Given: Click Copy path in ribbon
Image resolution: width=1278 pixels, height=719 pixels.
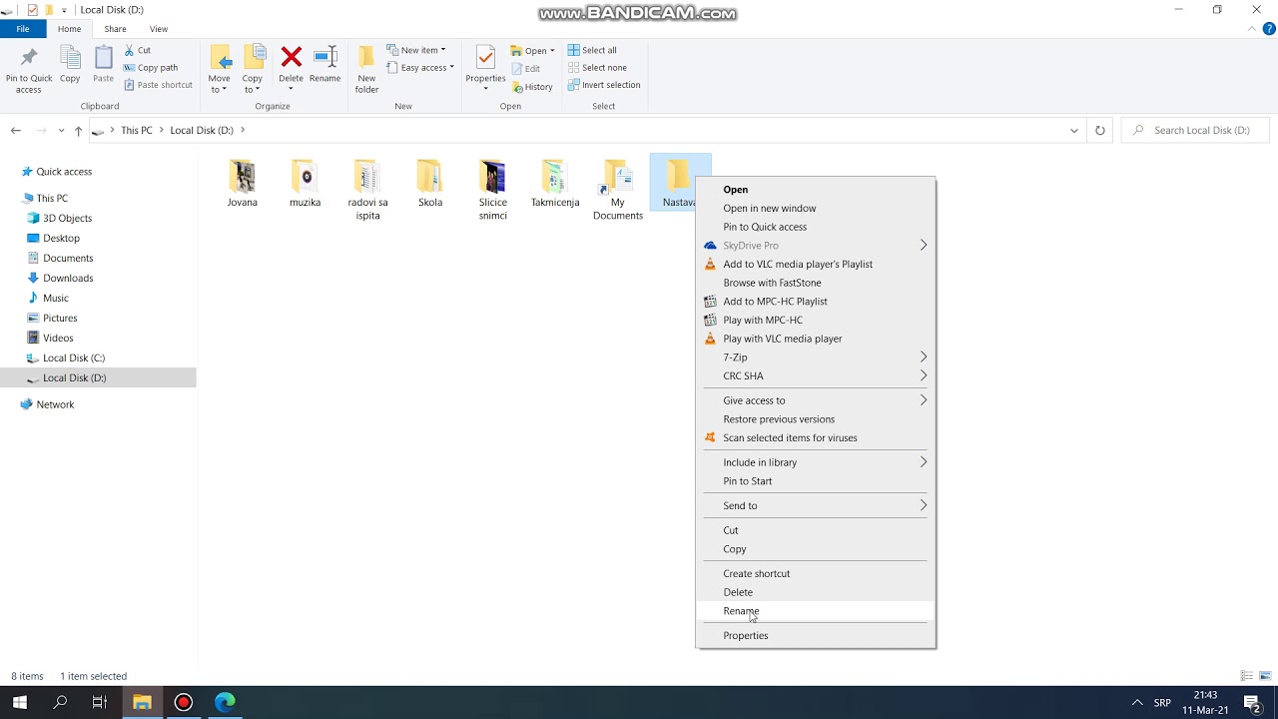Looking at the screenshot, I should [151, 68].
